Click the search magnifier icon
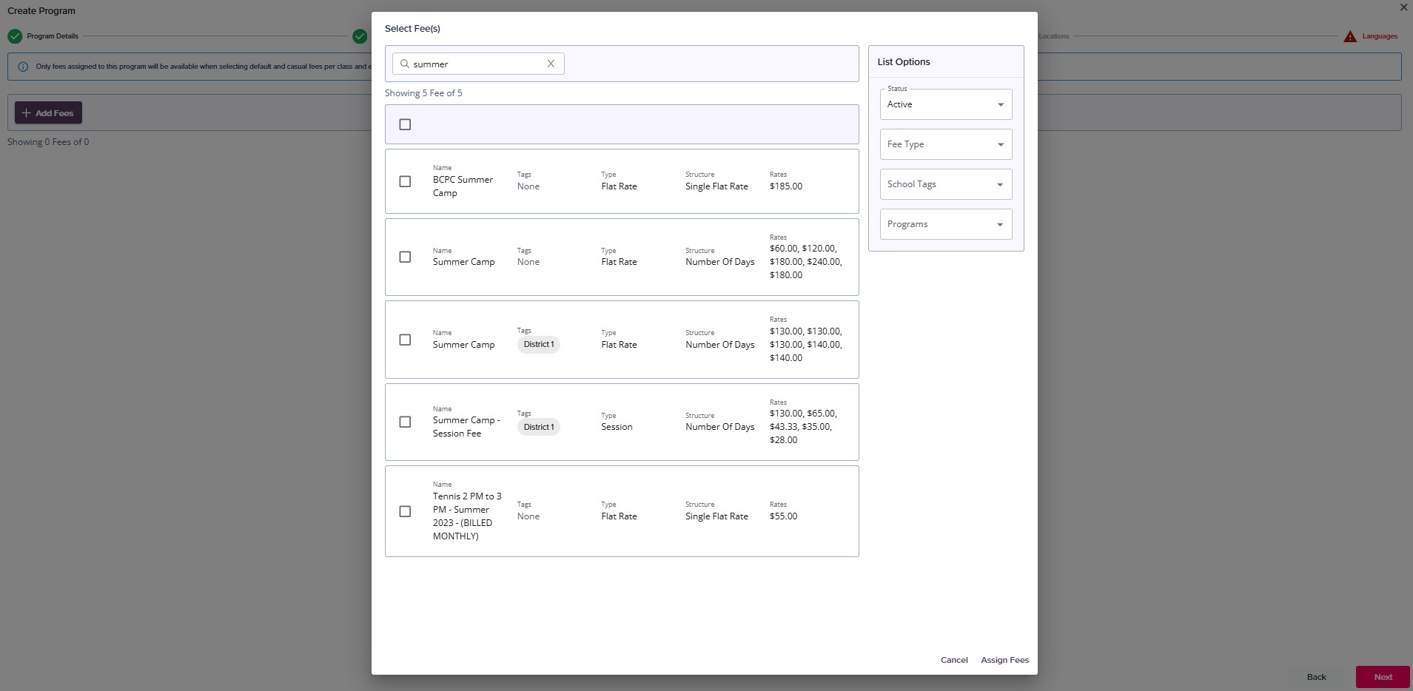Image resolution: width=1413 pixels, height=691 pixels. (405, 64)
